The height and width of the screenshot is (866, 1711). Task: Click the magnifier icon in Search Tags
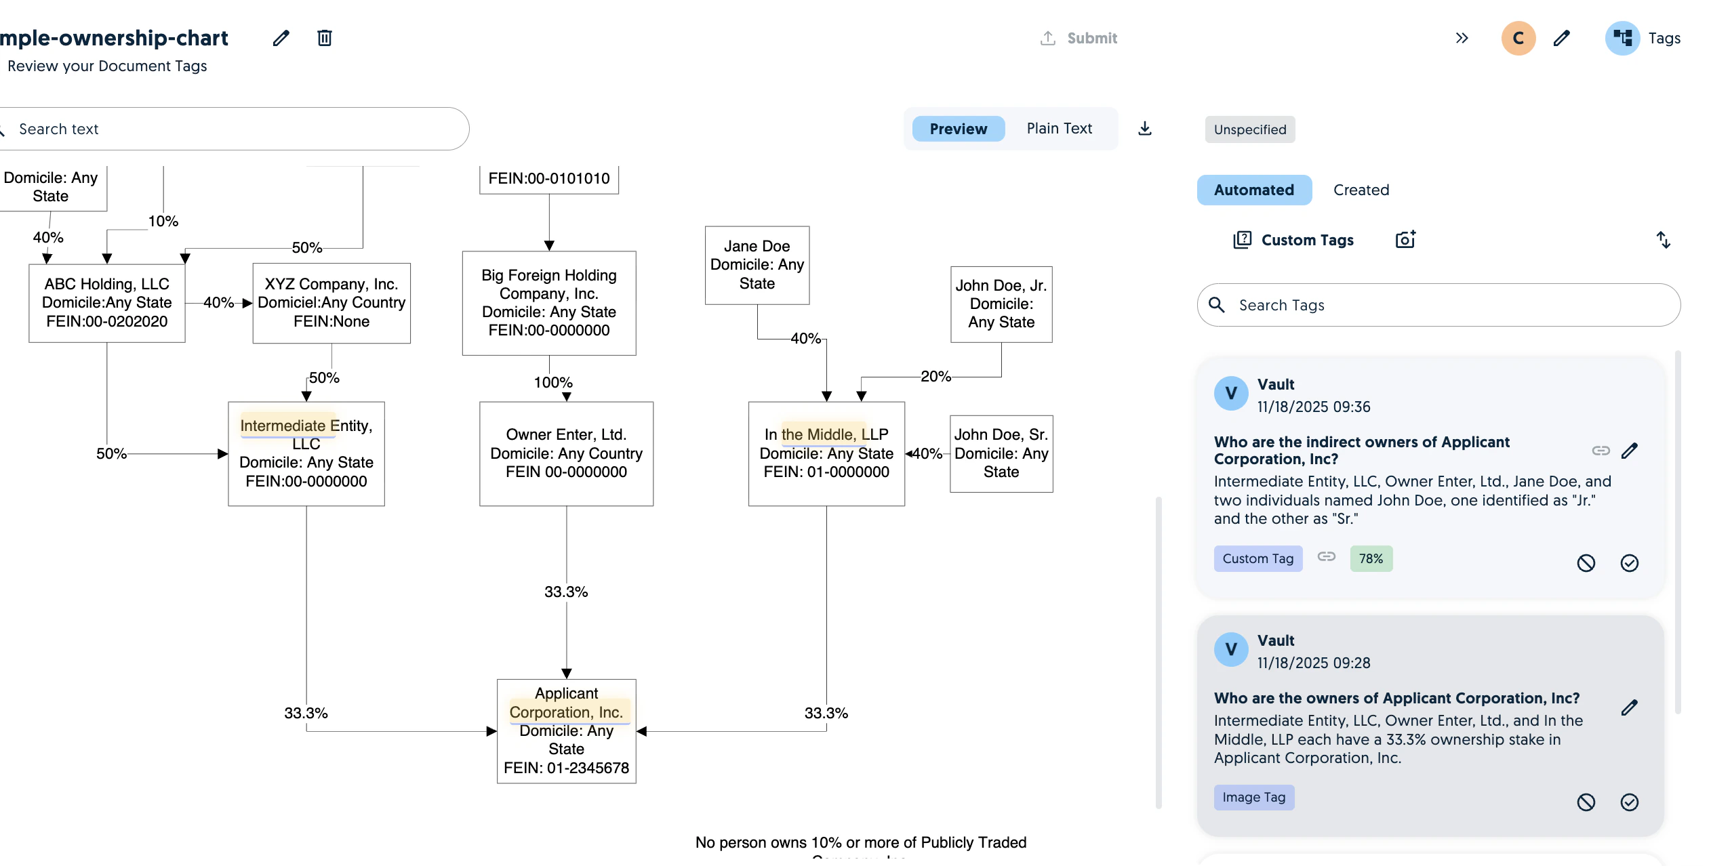coord(1217,305)
